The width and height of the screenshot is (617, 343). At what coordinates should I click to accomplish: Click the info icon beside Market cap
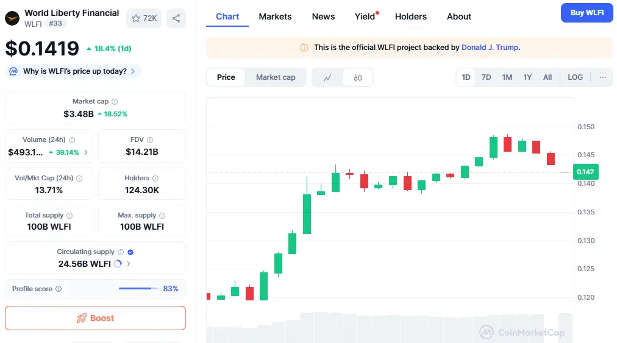pos(115,102)
